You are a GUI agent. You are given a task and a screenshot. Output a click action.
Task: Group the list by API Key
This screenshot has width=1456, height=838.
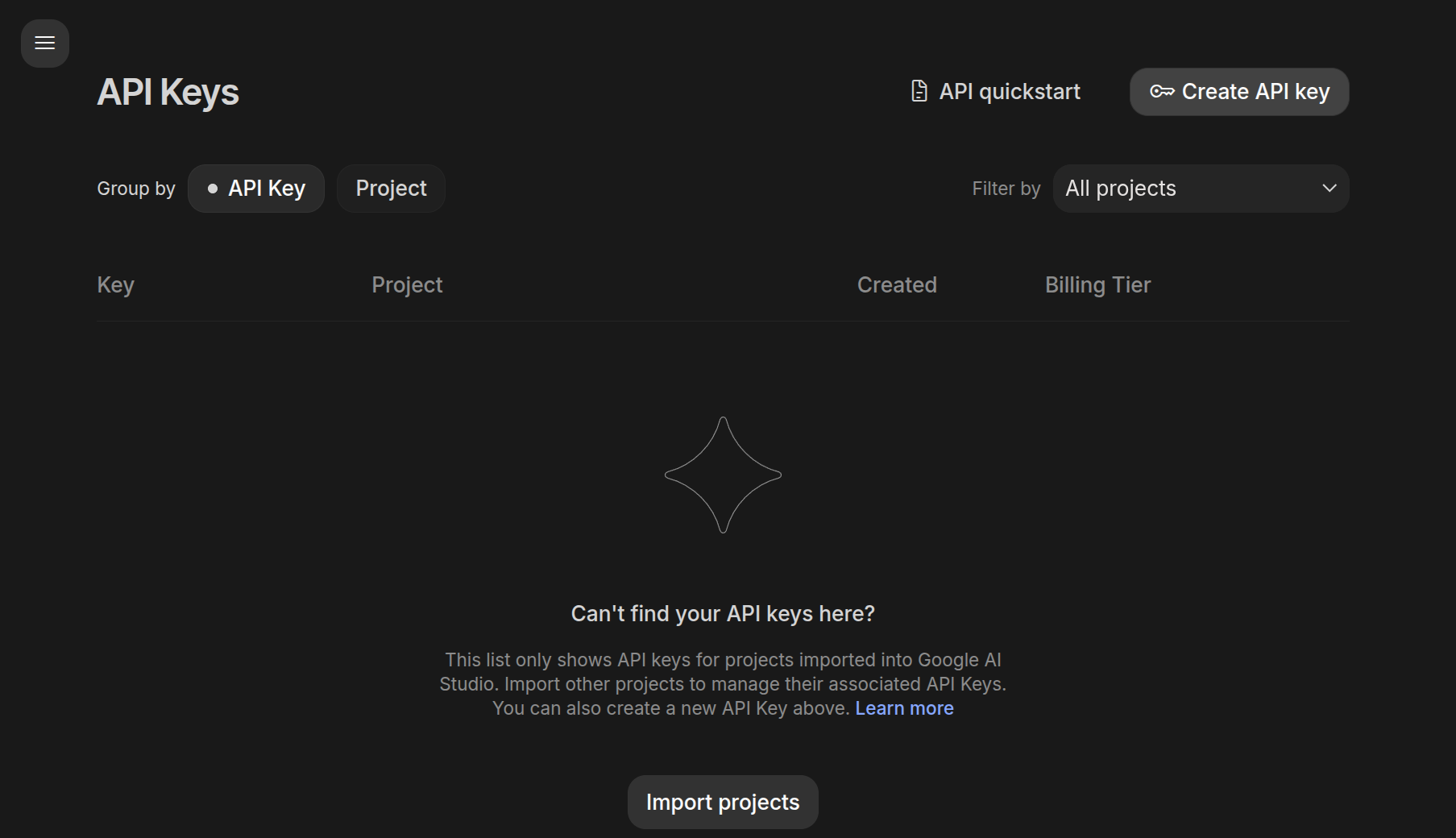click(256, 189)
